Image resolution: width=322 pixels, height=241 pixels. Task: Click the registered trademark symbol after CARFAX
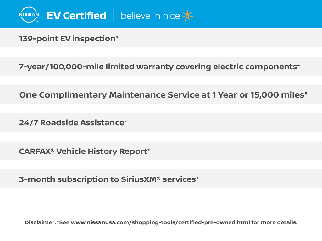click(53, 149)
